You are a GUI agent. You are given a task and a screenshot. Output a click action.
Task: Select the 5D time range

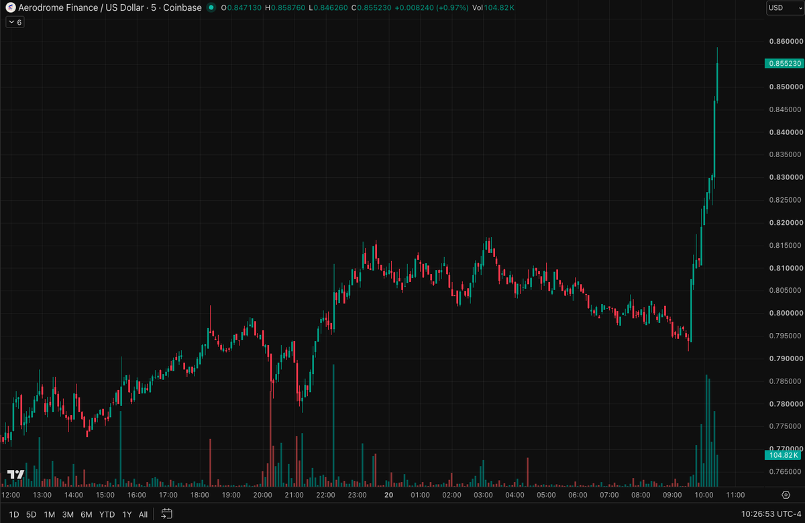point(32,514)
